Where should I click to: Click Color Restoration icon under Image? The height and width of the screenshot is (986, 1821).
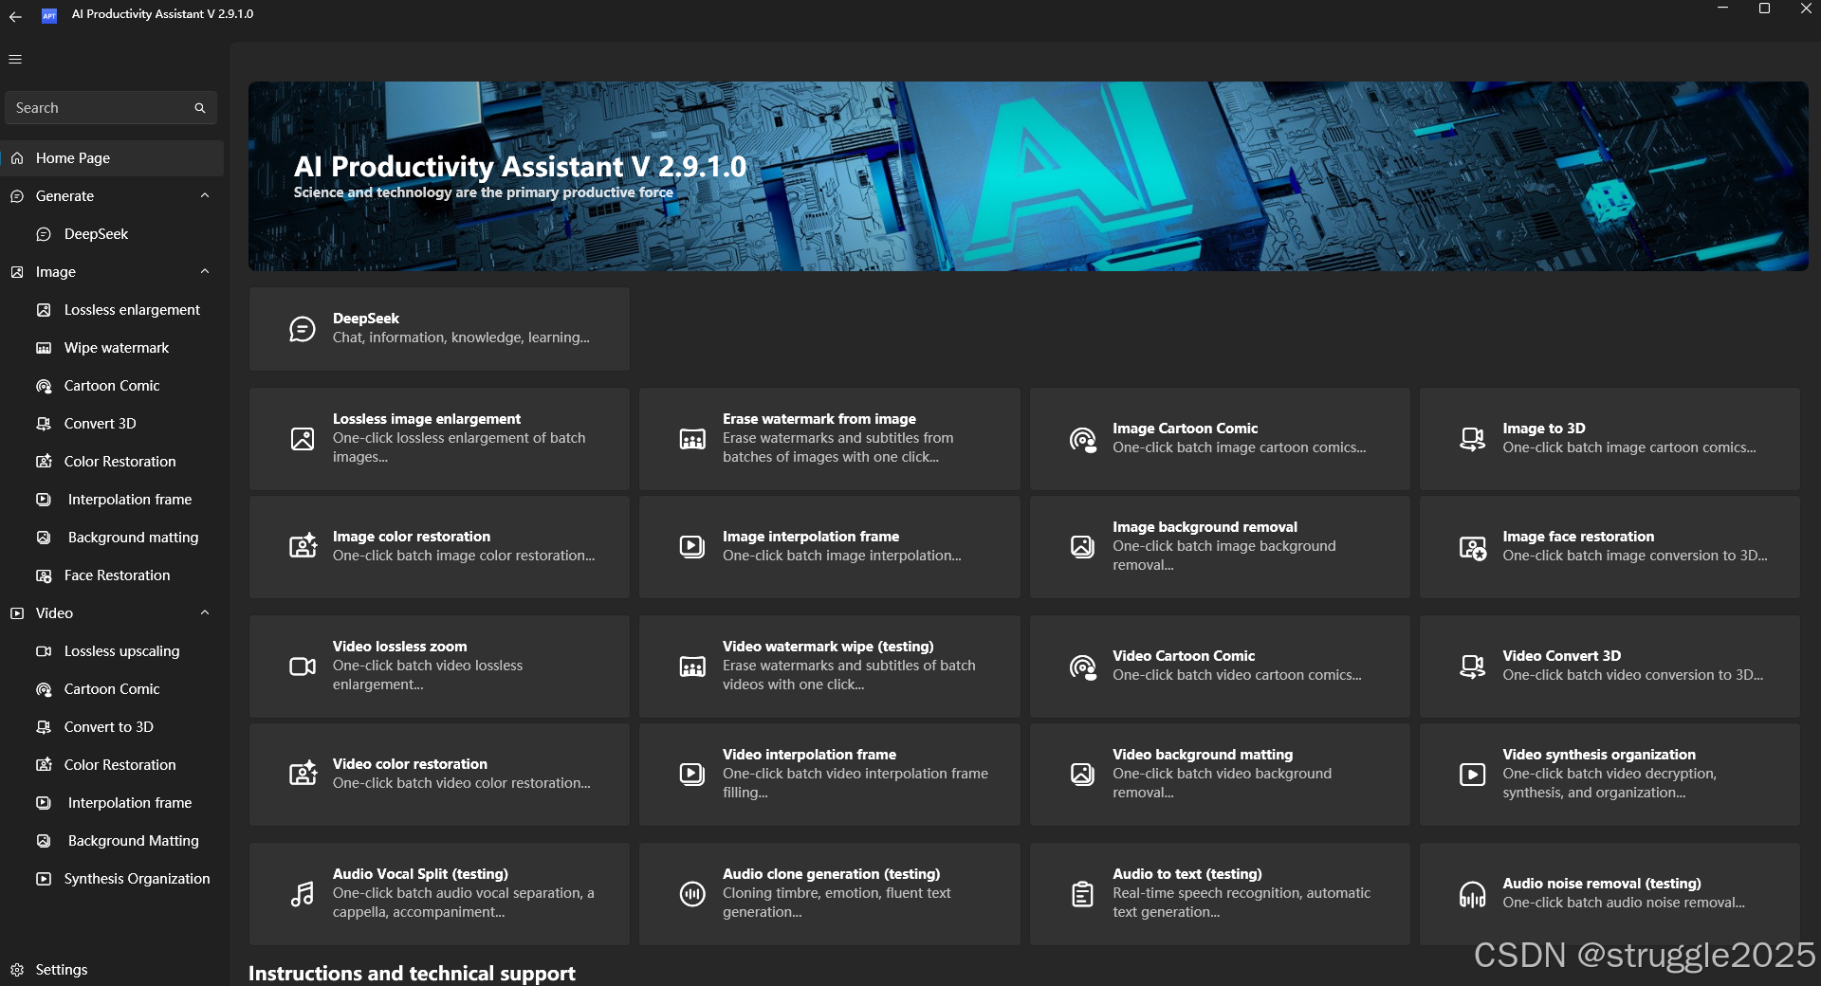[44, 462]
